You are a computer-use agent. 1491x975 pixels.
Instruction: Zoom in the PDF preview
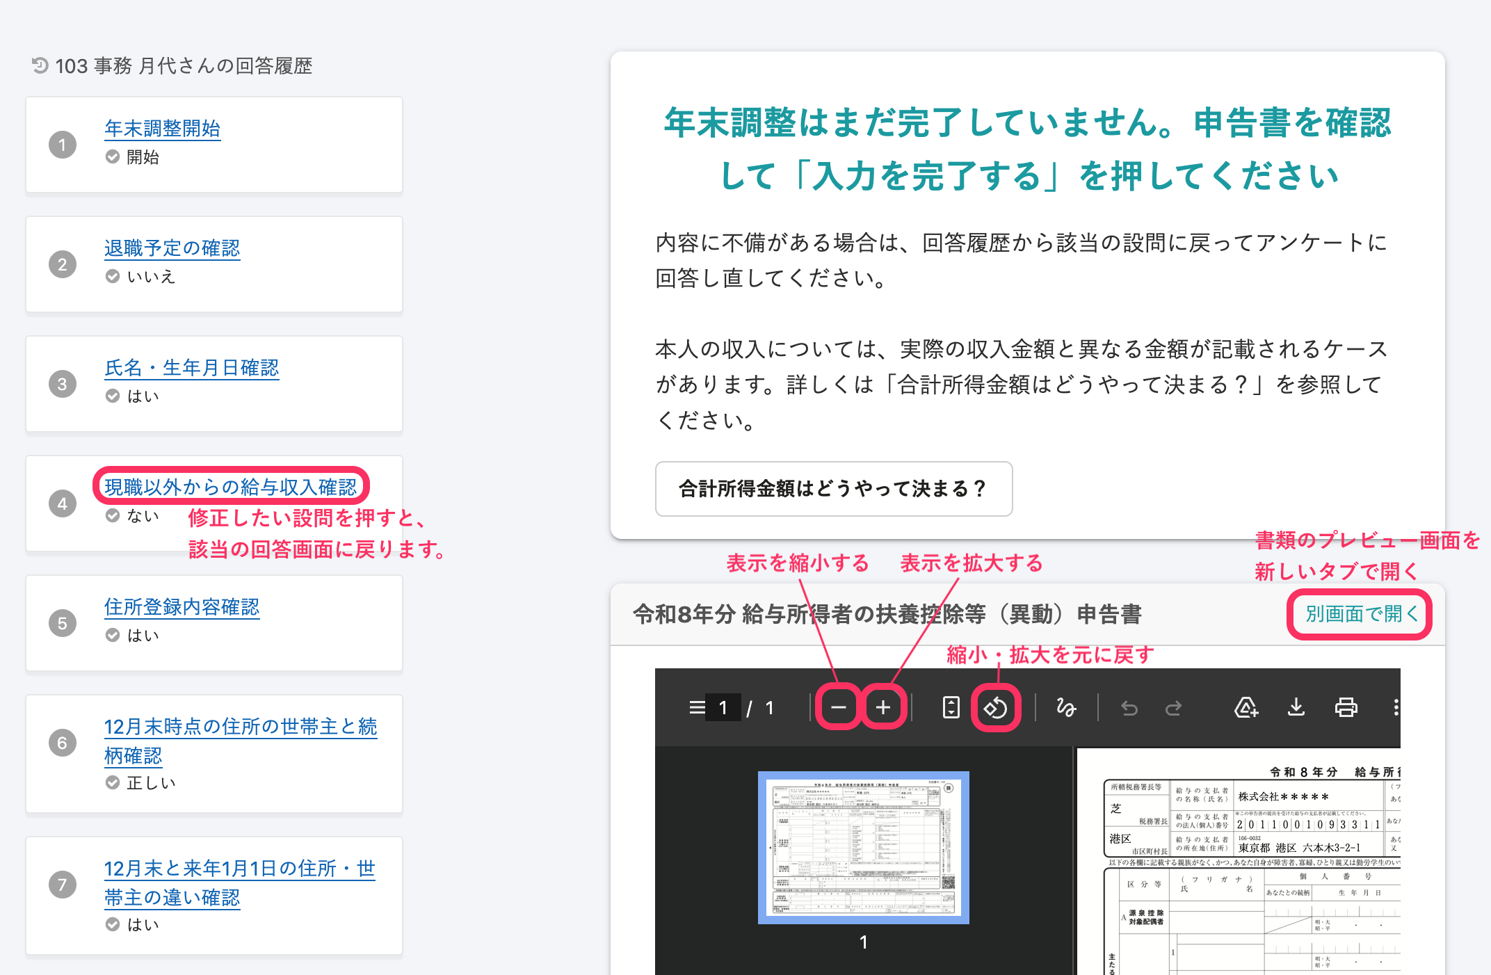click(883, 708)
